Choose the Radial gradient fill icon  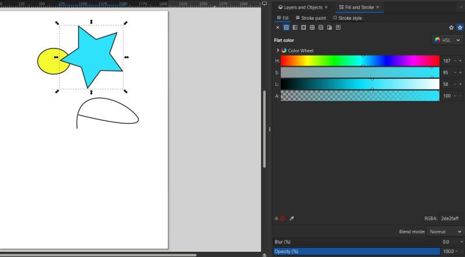303,27
